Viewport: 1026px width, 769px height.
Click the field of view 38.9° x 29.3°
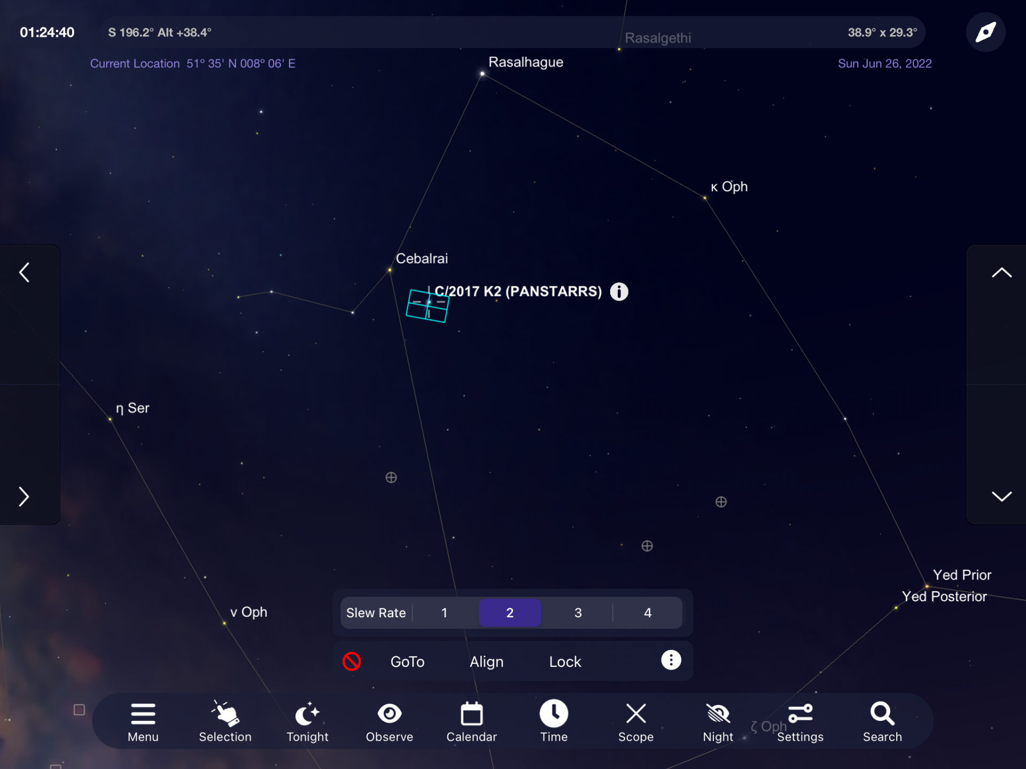coord(882,33)
